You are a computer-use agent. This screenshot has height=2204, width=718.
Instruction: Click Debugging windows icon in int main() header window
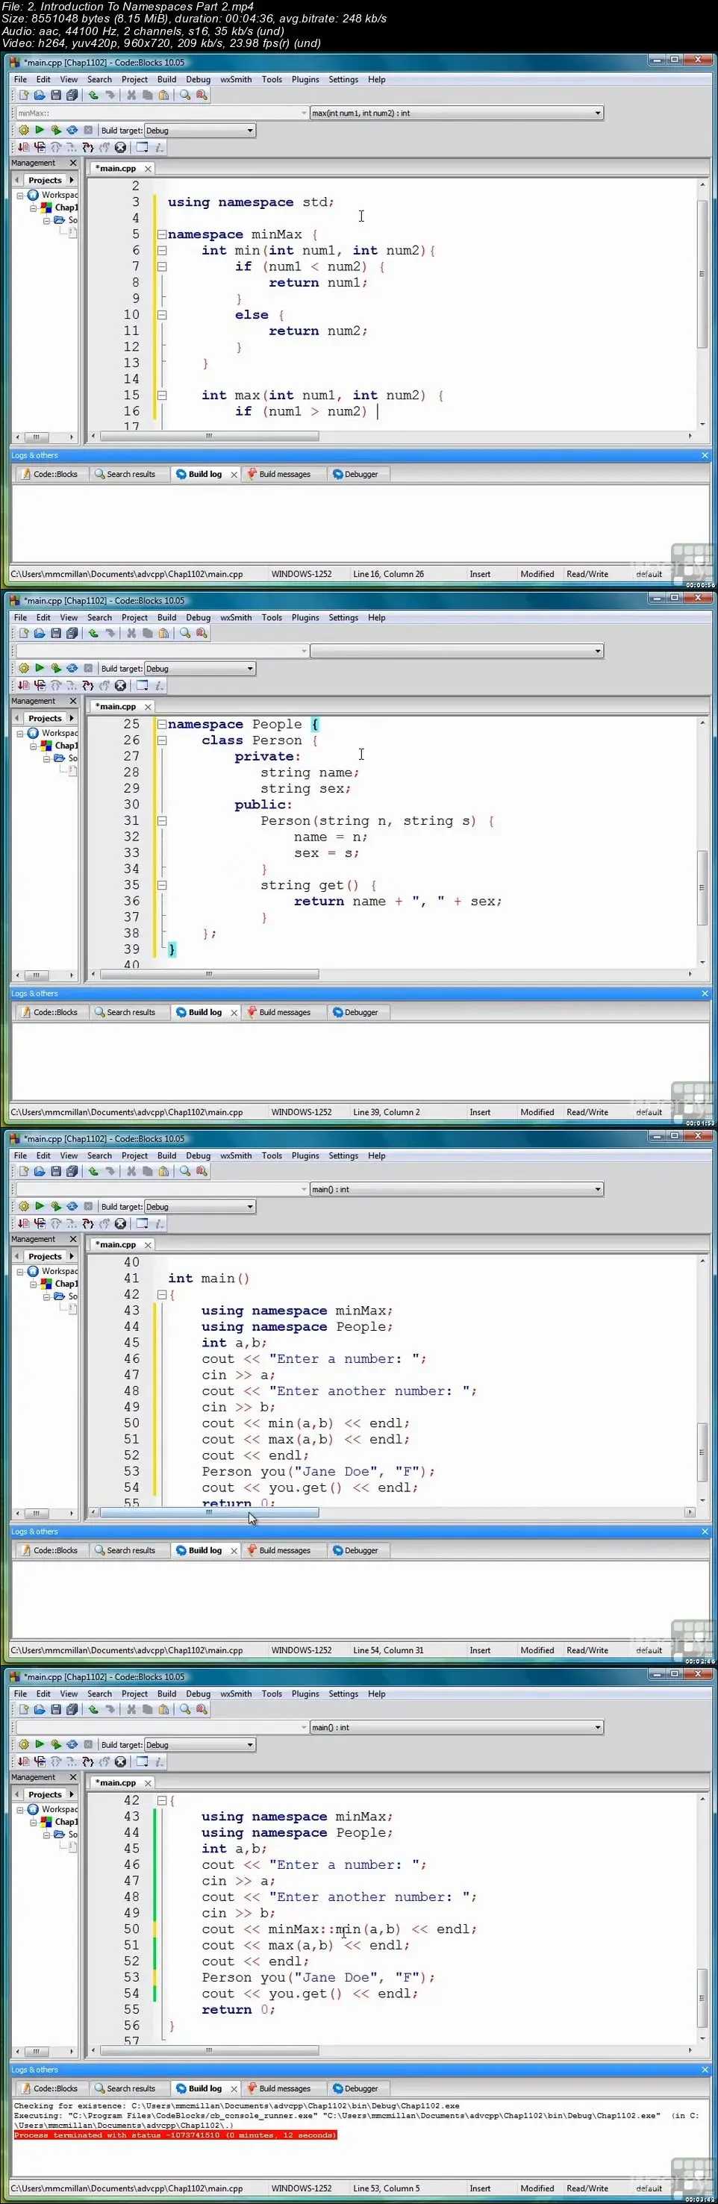point(142,1223)
